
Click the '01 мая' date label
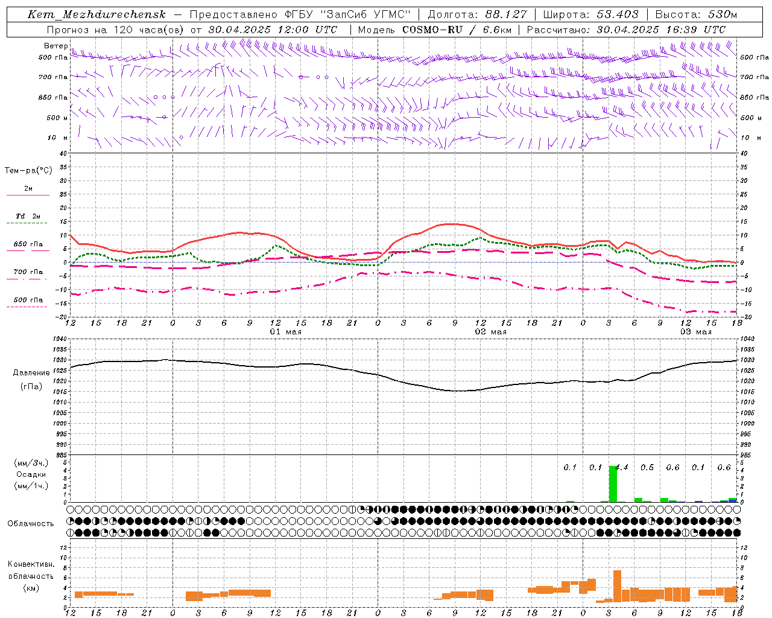coord(285,332)
